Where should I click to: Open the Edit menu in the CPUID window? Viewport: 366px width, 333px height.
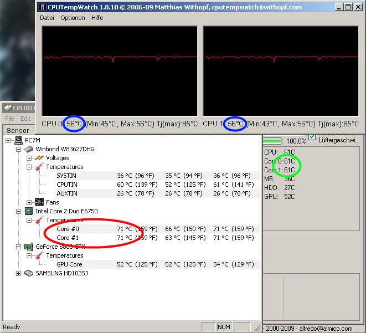(25, 119)
